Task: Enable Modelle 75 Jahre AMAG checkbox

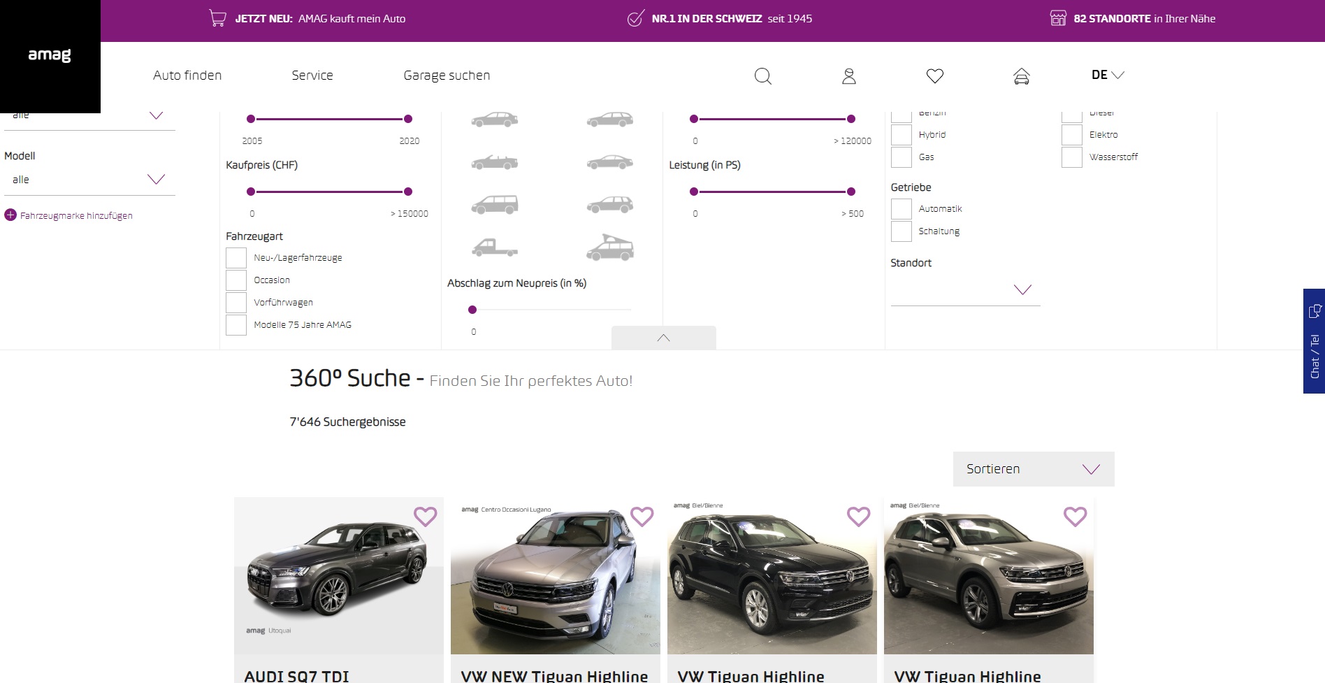Action: [x=236, y=325]
